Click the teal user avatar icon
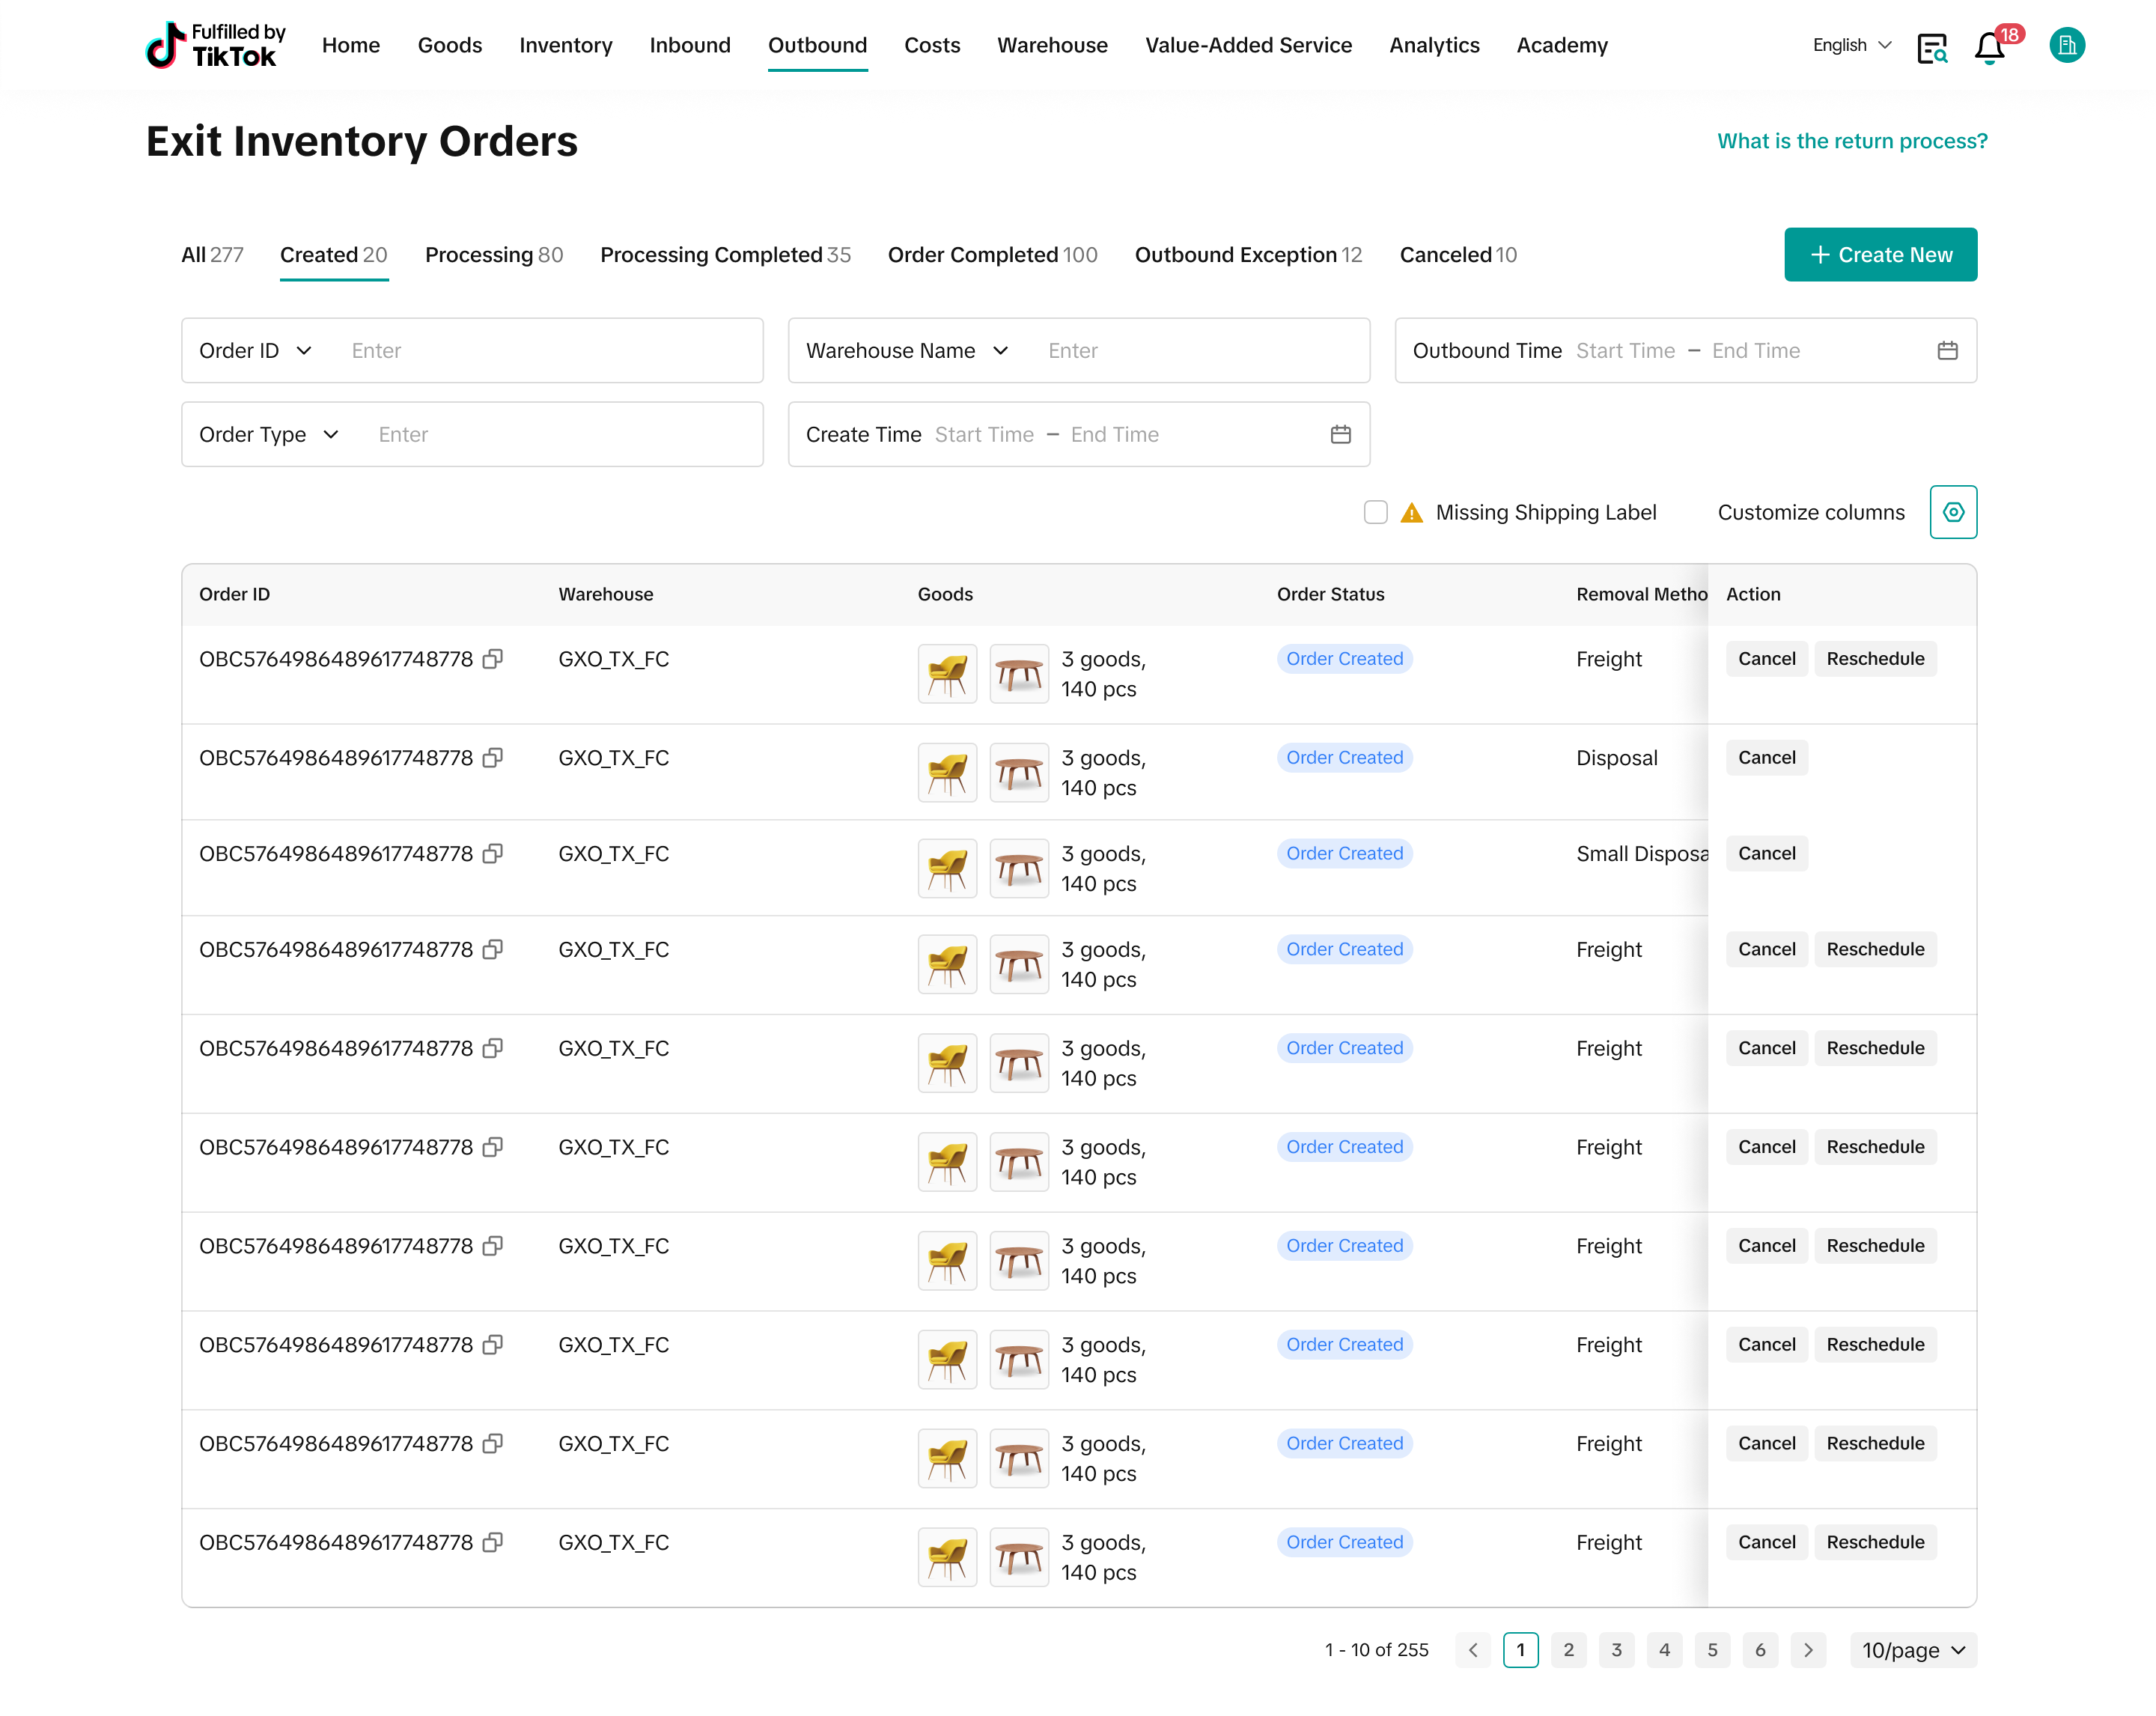Screen dimensions: 2156x1716 (x=2066, y=45)
